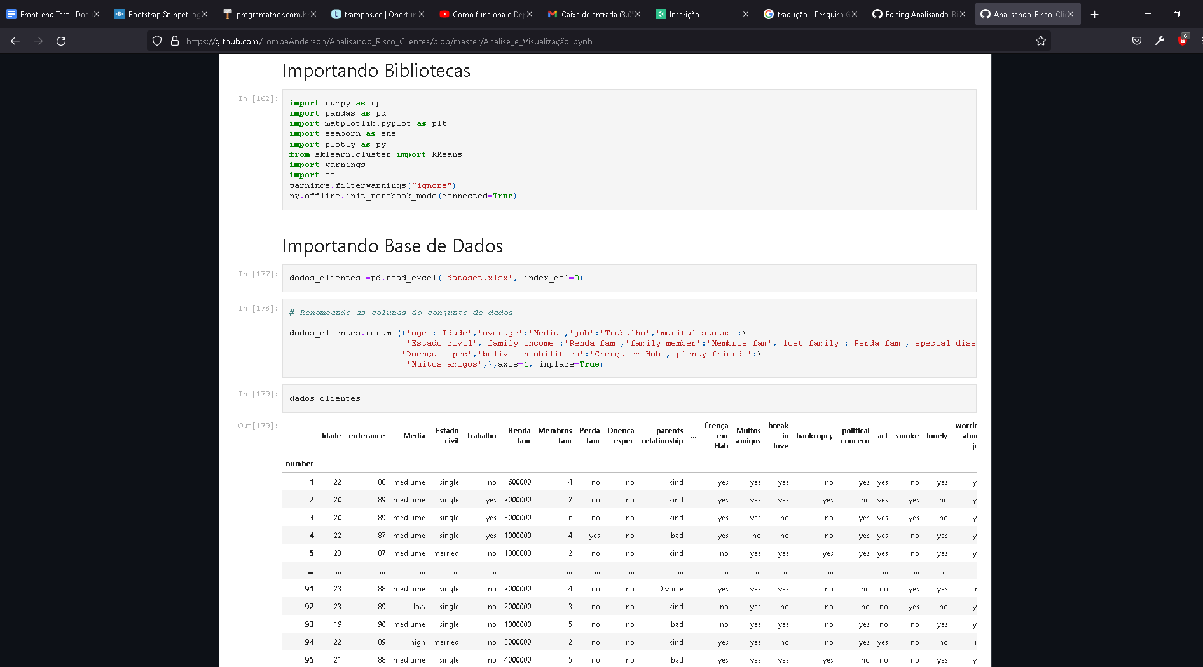Click the GitHub URL address bar
The image size is (1203, 667).
click(x=598, y=41)
